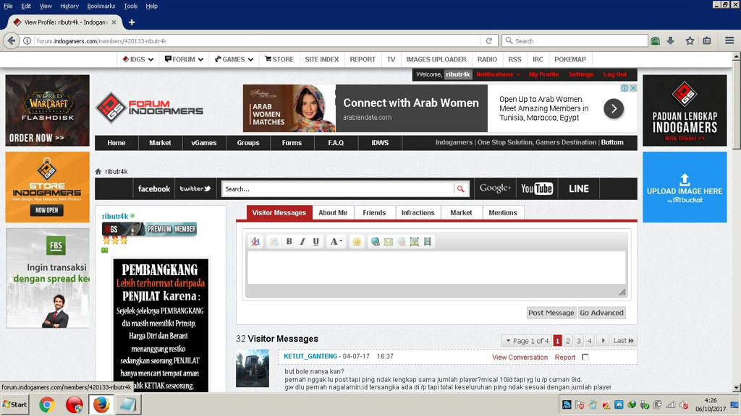Screen dimensions: 741x416
Task: Click the browser Search box
Action: pyautogui.click(x=575, y=41)
